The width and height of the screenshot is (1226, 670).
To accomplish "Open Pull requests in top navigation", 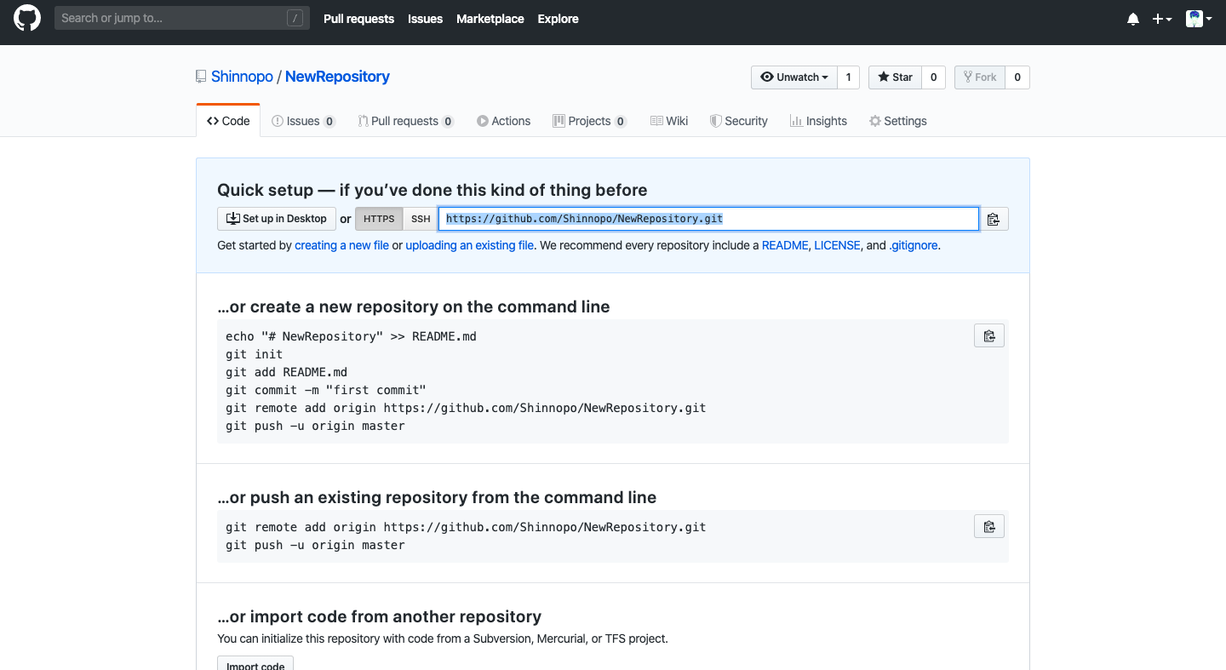I will tap(358, 19).
